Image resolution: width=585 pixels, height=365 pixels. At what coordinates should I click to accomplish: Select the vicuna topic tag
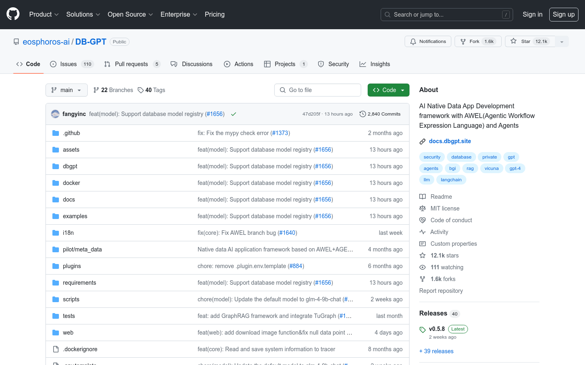pyautogui.click(x=492, y=168)
